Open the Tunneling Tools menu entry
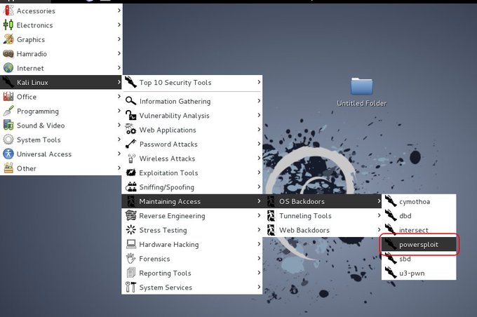 point(322,215)
